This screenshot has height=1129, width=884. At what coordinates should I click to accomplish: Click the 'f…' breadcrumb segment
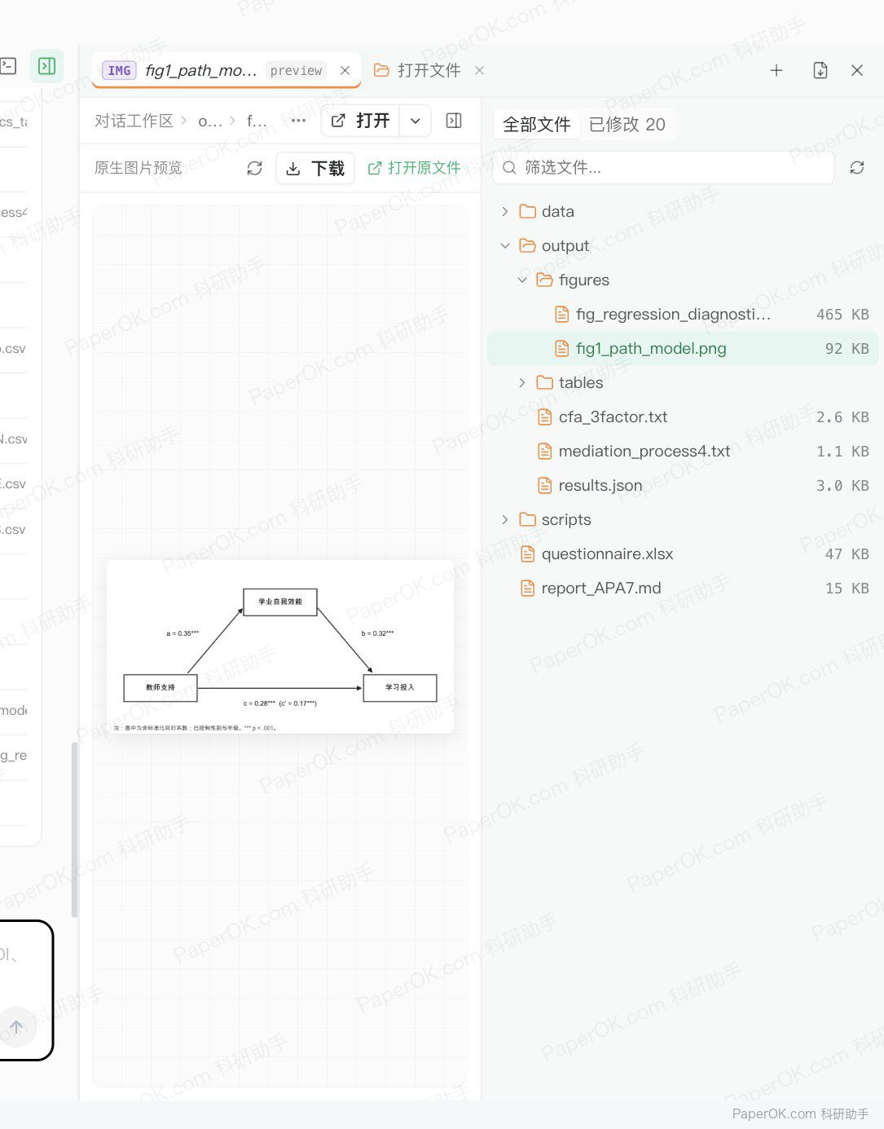(x=257, y=121)
